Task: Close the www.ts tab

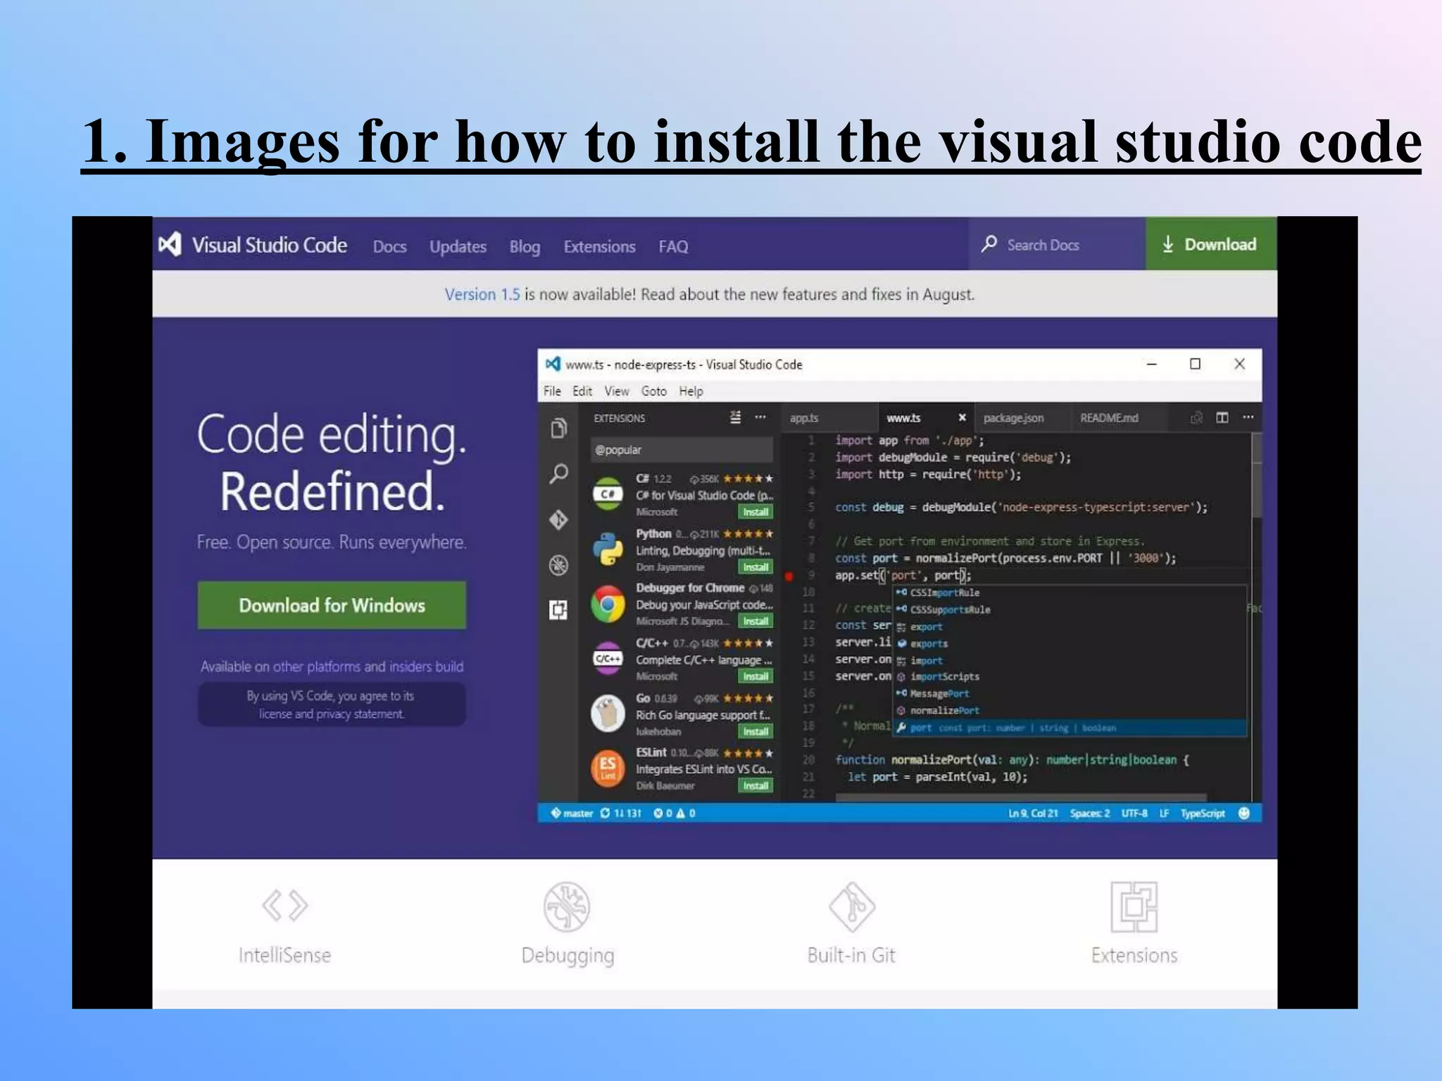Action: (x=962, y=418)
